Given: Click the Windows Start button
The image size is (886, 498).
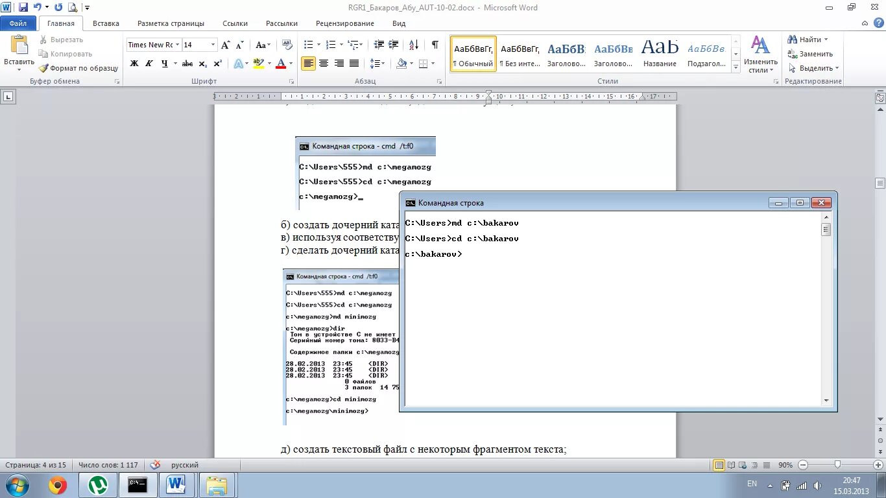Looking at the screenshot, I should coord(18,485).
